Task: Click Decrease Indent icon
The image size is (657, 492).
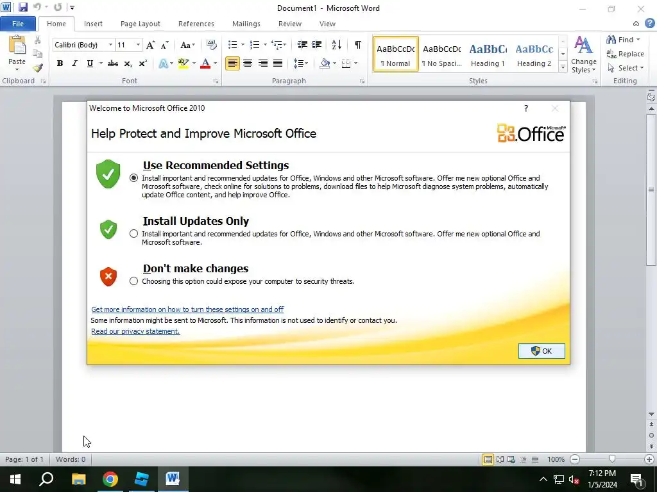Action: [302, 44]
